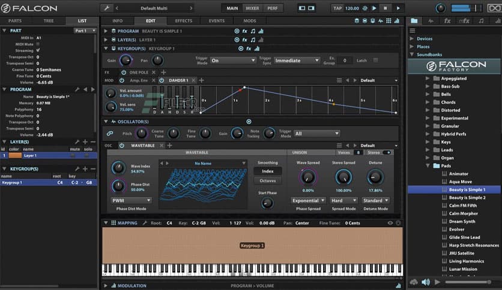Select Index smoothing button
Image resolution: width=502 pixels, height=290 pixels.
tap(268, 171)
